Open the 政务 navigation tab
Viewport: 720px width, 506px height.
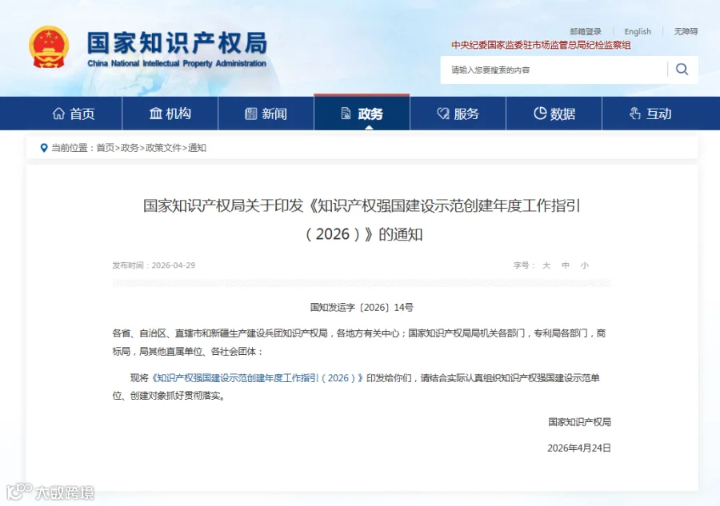coord(362,114)
